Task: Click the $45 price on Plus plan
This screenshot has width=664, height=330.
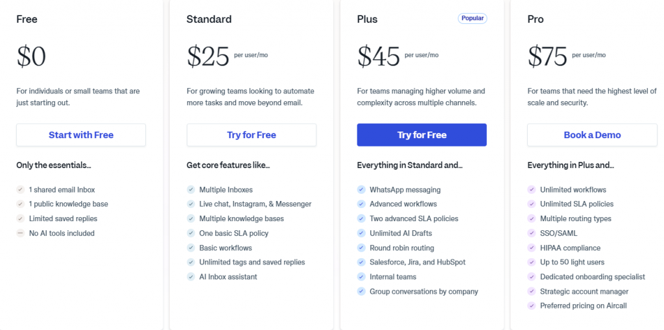Action: 378,56
